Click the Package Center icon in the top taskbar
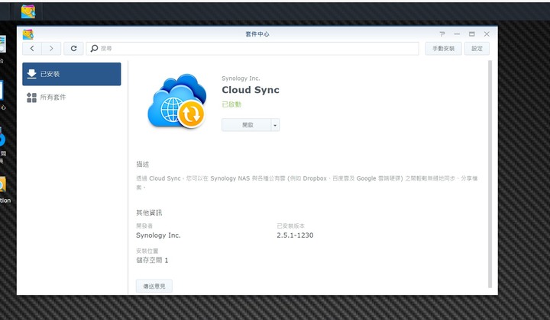The image size is (550, 320). [x=28, y=11]
